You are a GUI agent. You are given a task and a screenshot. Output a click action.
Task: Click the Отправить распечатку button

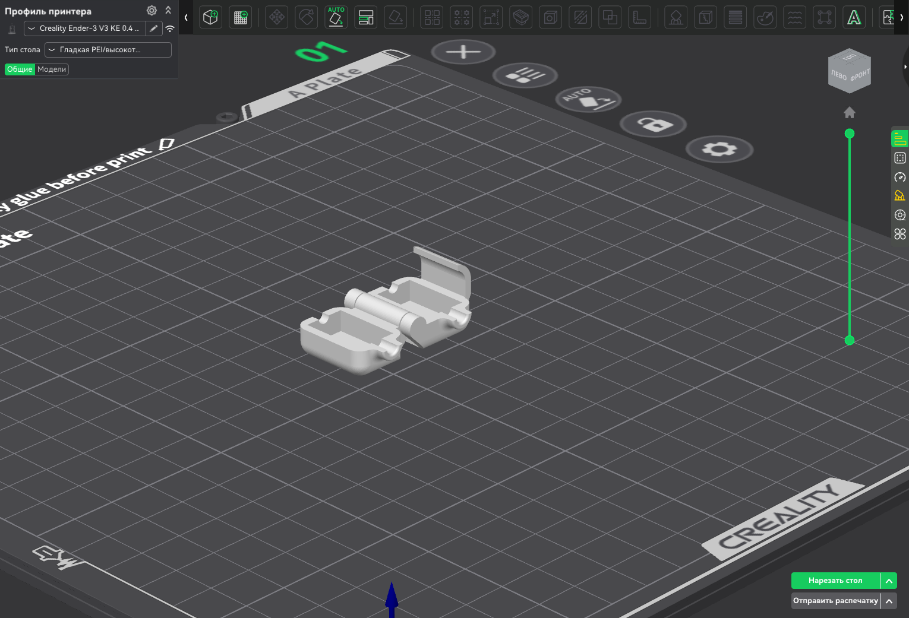(835, 601)
